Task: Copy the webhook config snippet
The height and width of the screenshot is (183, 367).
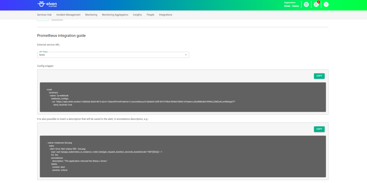Action: point(319,76)
